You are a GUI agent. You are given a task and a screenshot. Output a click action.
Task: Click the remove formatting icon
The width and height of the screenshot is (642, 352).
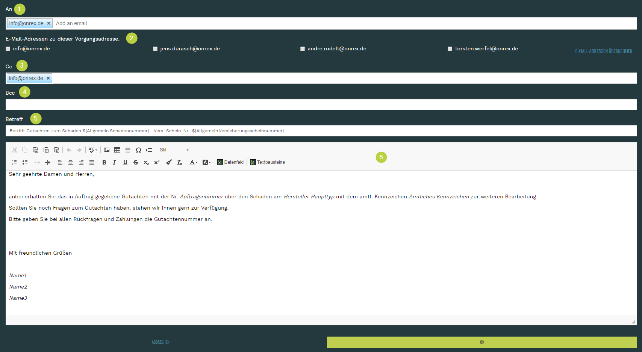[180, 162]
